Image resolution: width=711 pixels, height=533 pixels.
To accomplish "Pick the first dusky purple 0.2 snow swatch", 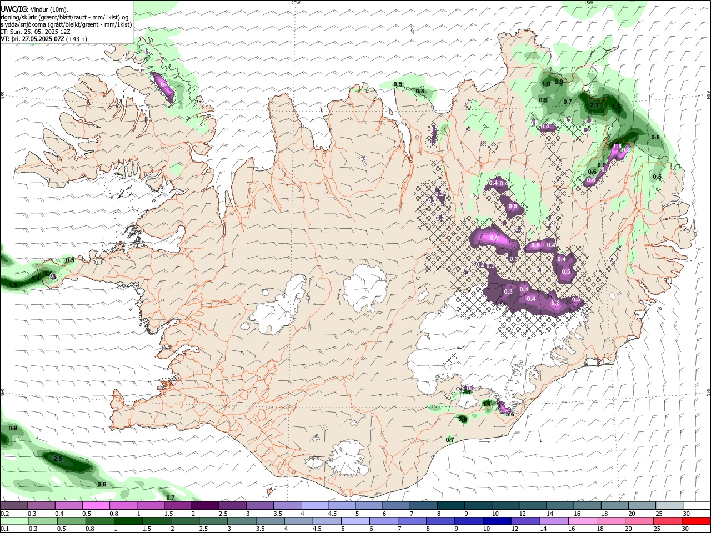I will [x=14, y=505].
